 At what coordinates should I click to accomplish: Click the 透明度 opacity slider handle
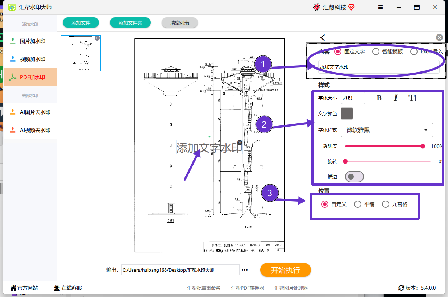(423, 146)
